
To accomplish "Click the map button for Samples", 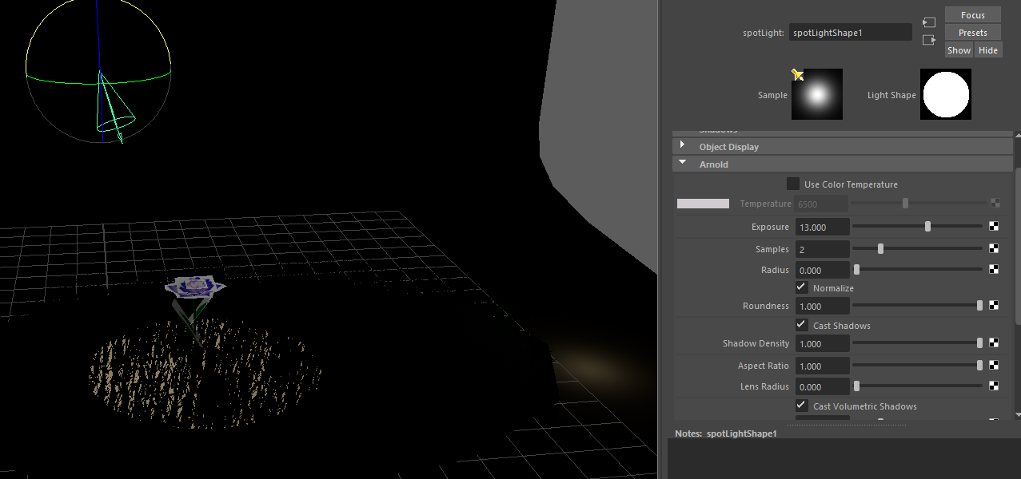I will coord(995,249).
